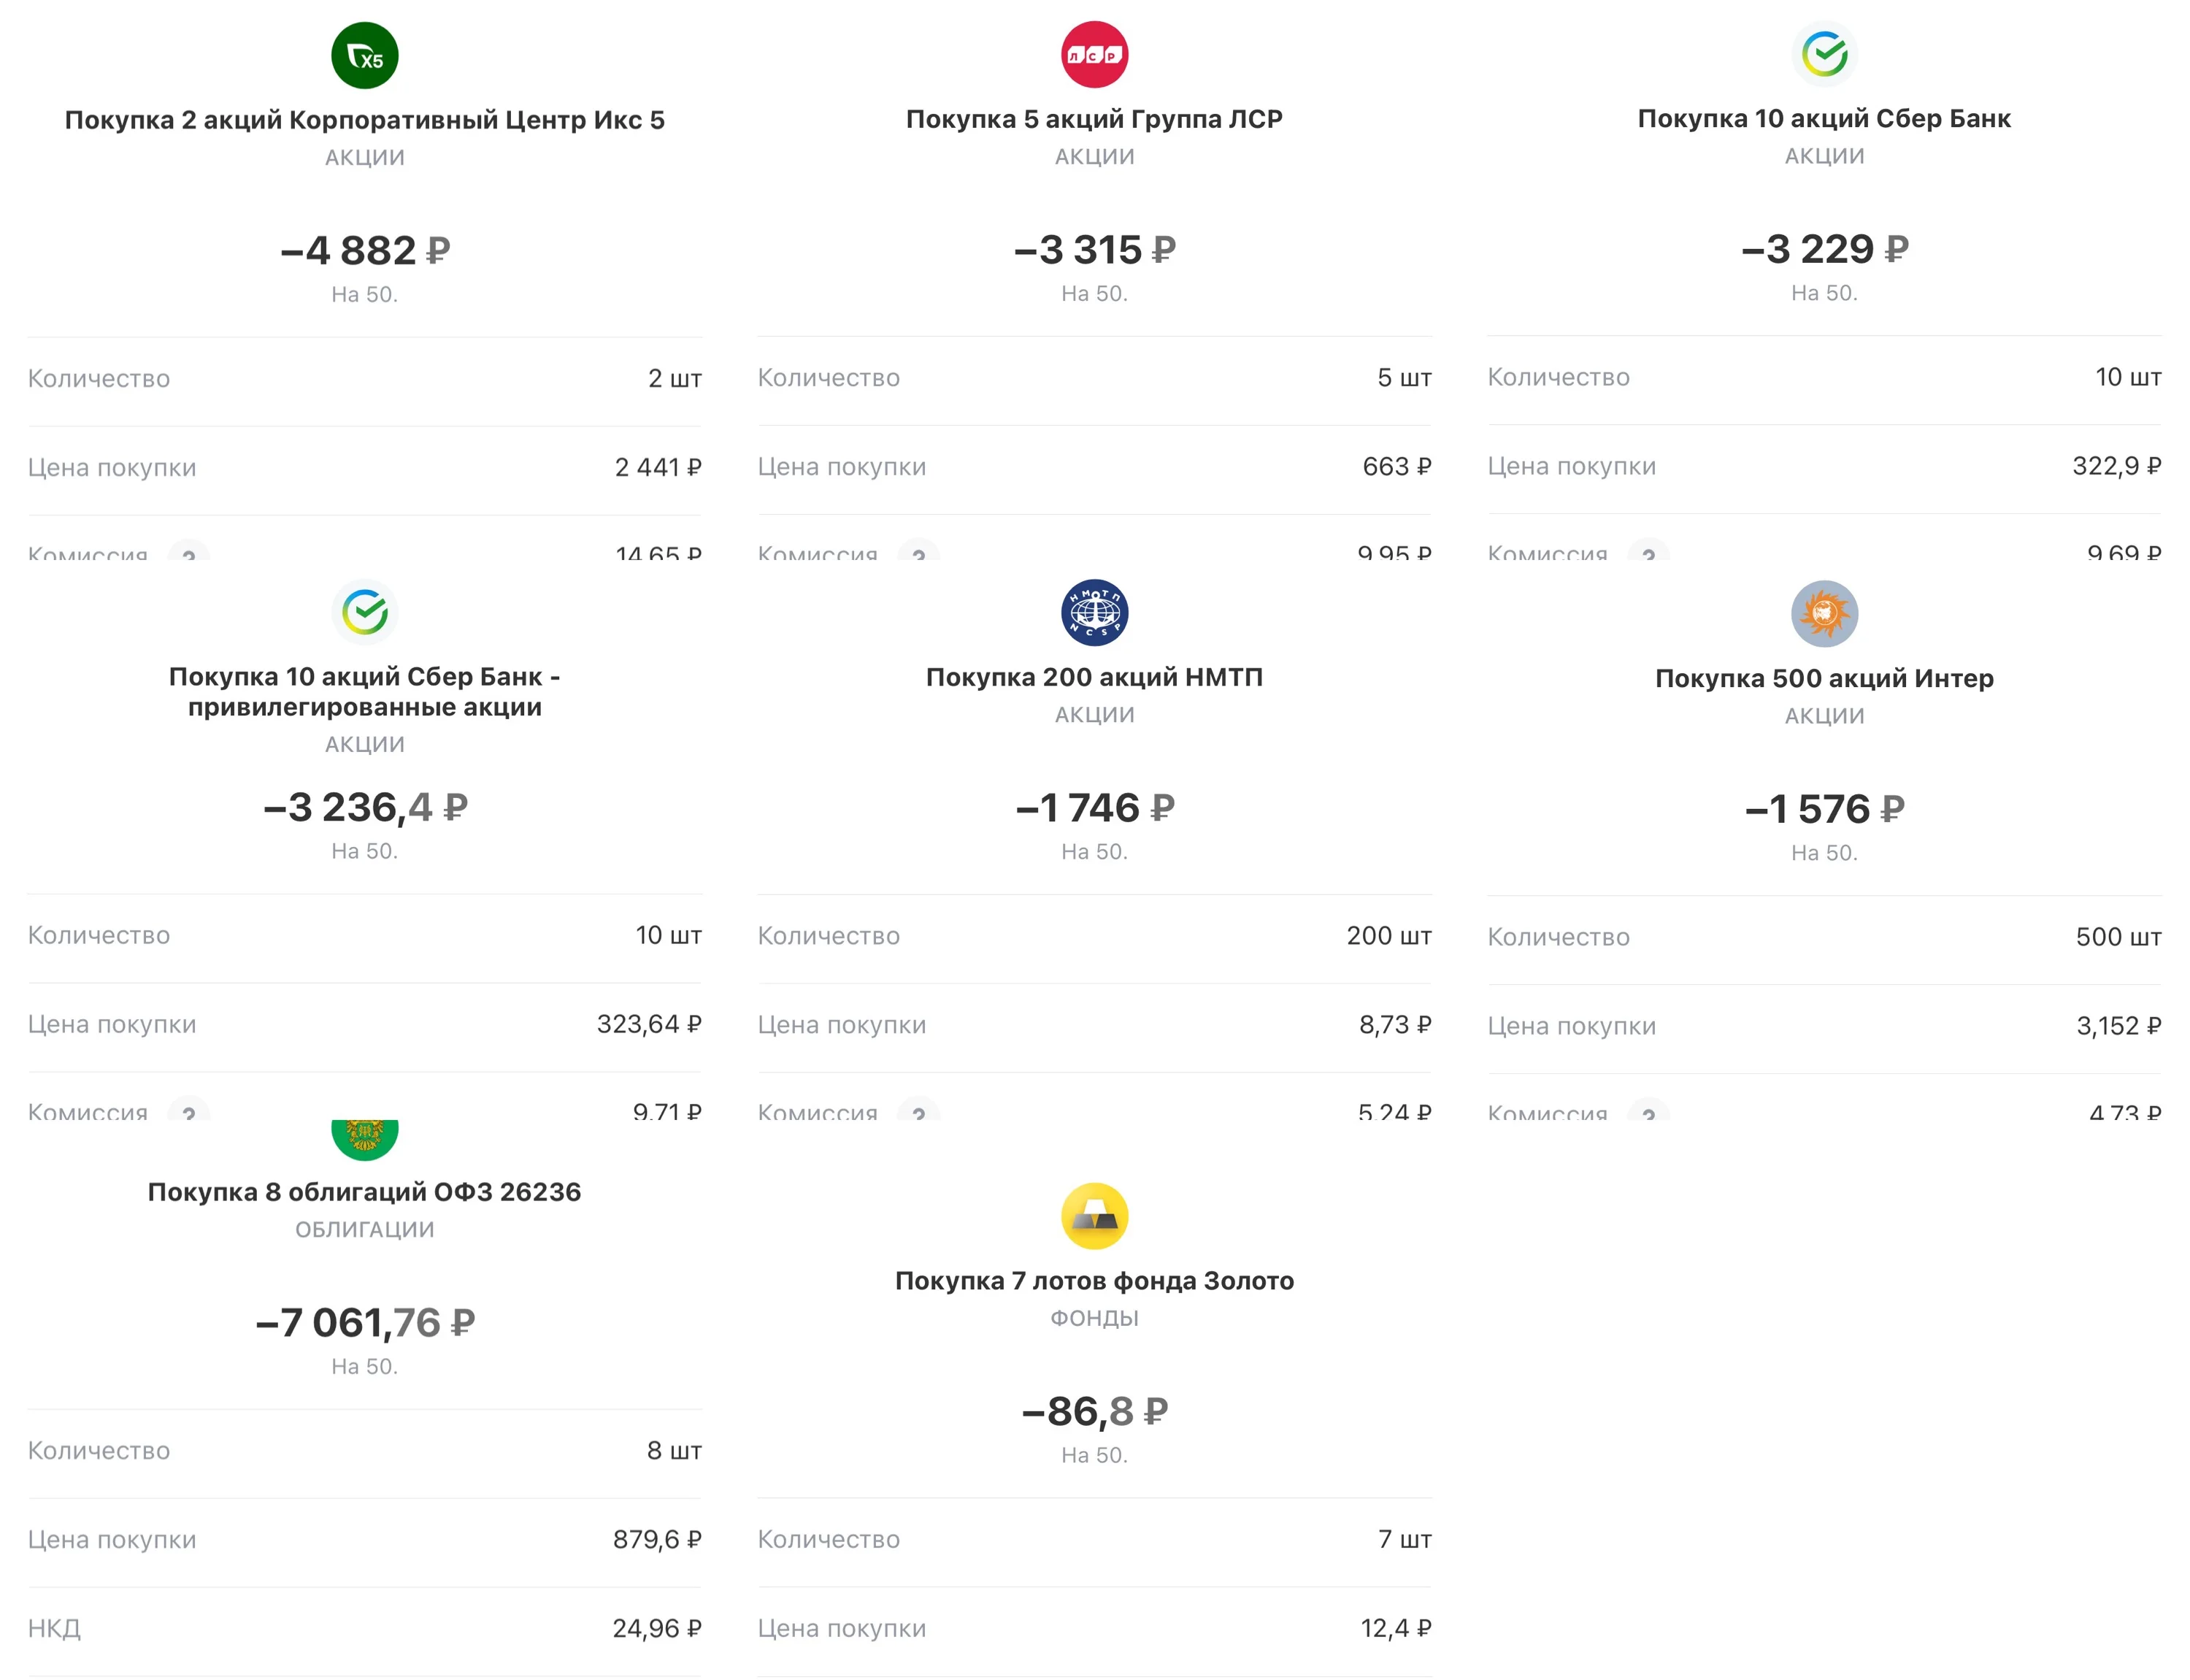This screenshot has height=1680, width=2190.
Task: Open commission help icon in NMTP card
Action: click(x=918, y=1109)
